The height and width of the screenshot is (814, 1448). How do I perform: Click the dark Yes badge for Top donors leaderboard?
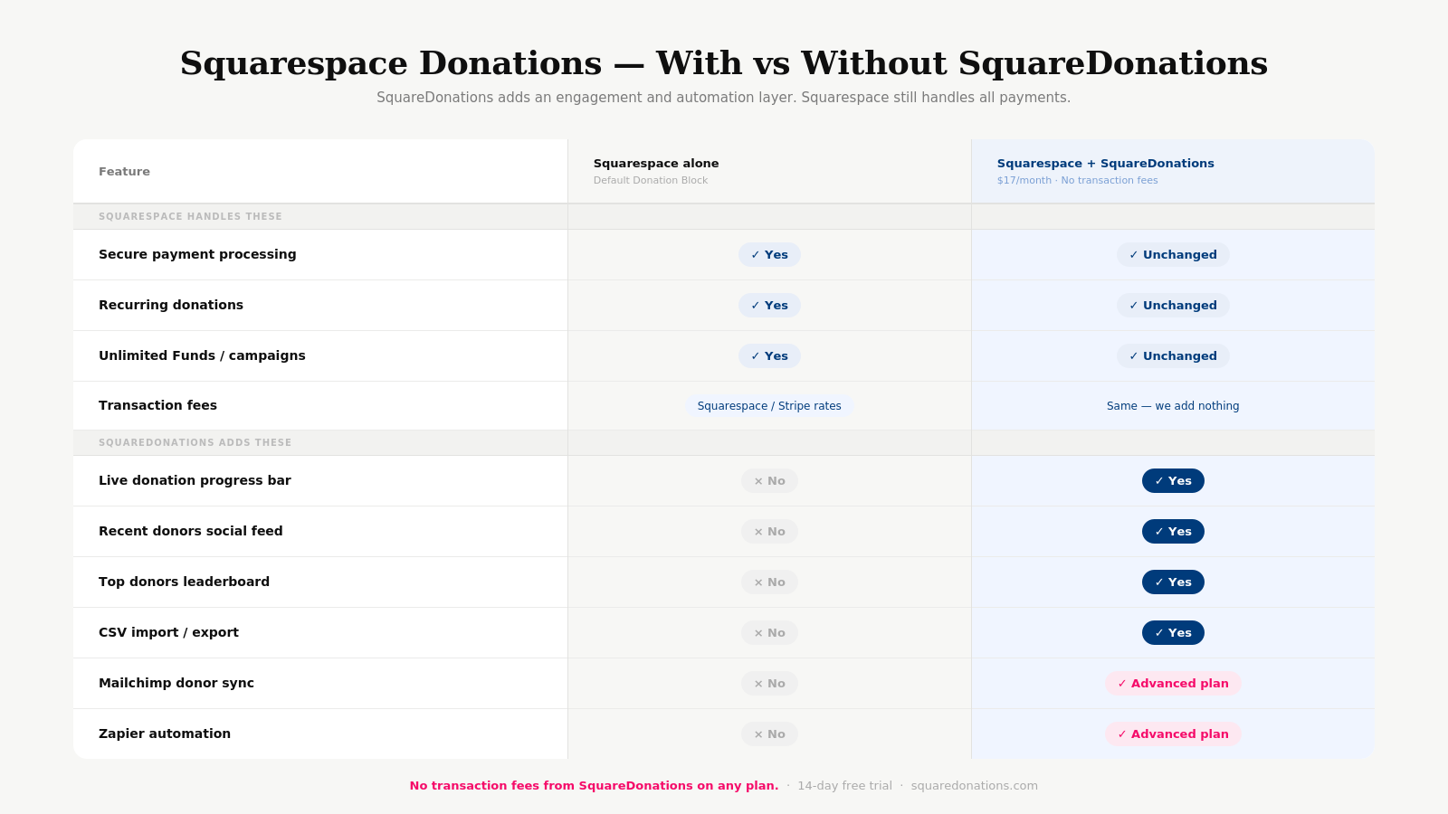click(x=1173, y=582)
